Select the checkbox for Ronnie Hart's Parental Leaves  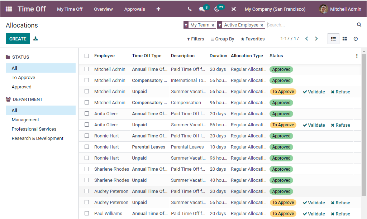coord(87,147)
